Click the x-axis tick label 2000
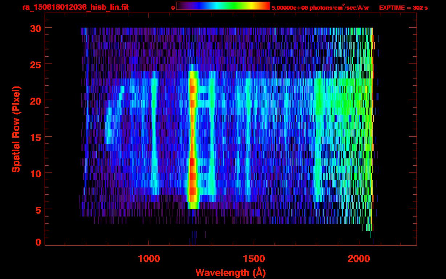446x279 pixels. coord(359,258)
